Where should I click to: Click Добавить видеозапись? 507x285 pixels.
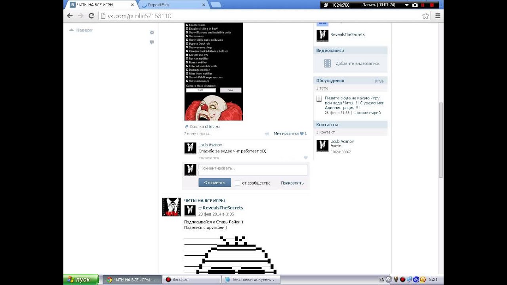358,63
